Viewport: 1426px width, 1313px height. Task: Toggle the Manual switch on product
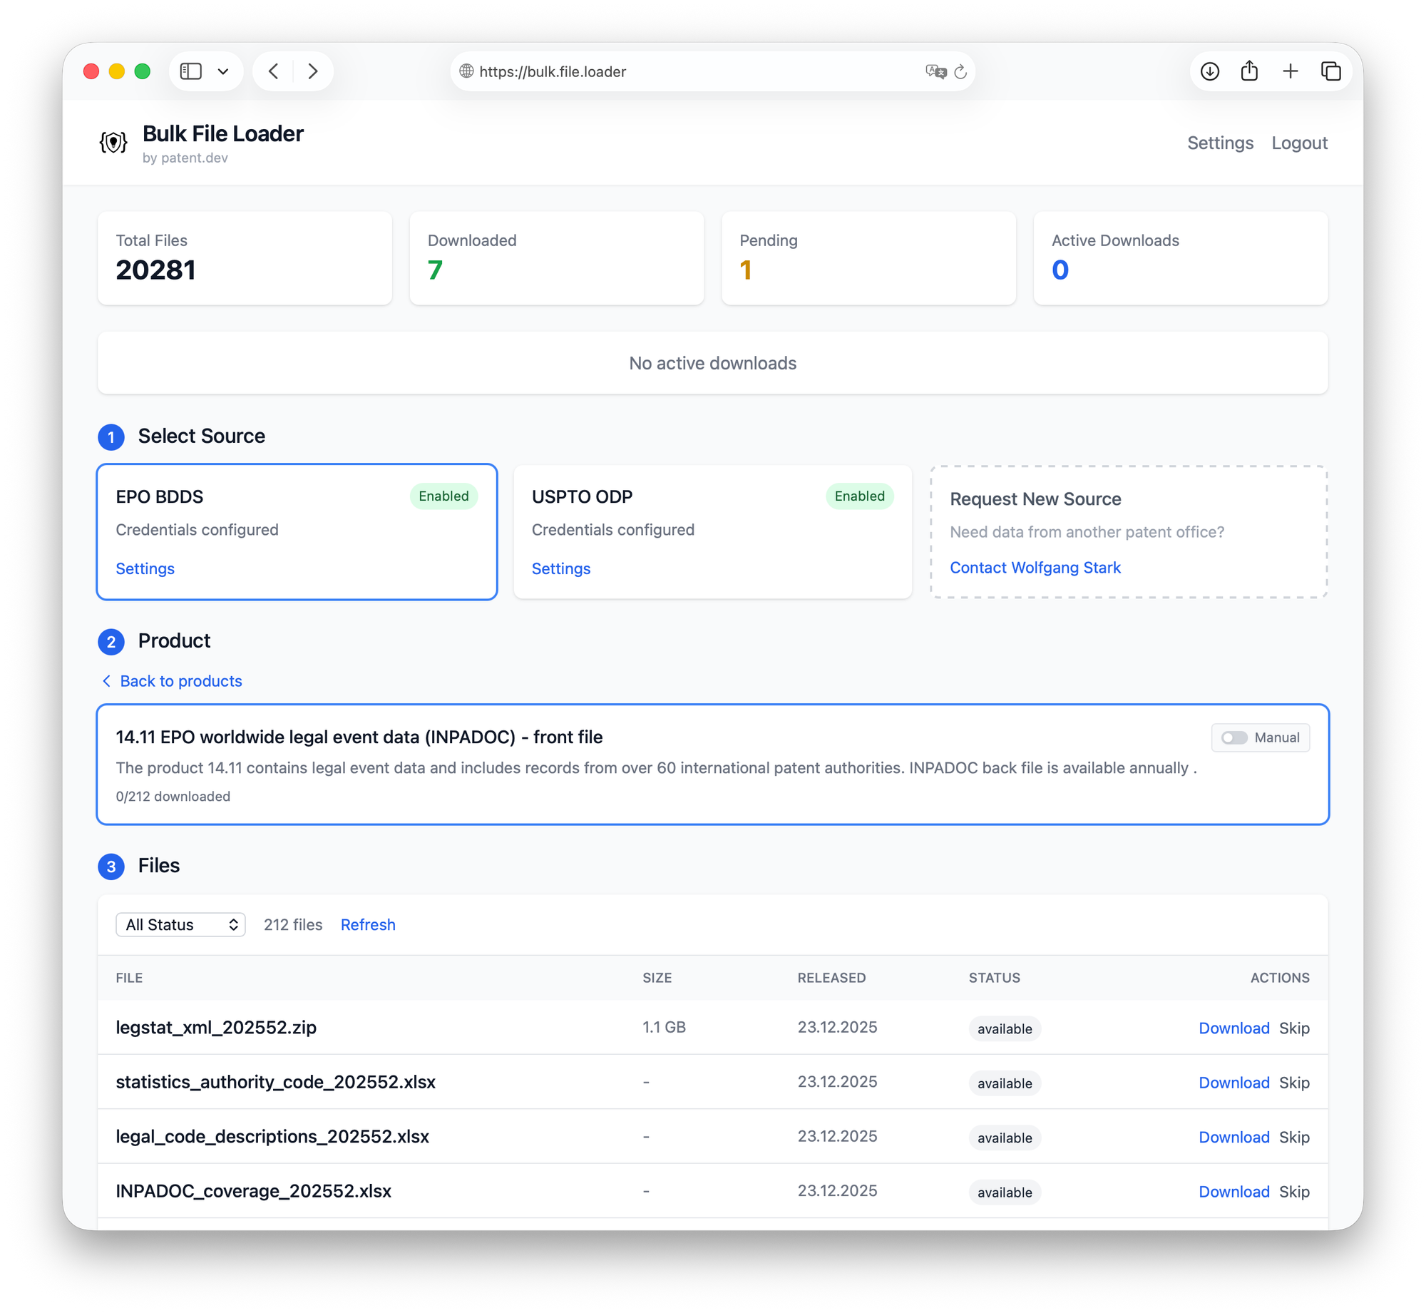(x=1234, y=737)
